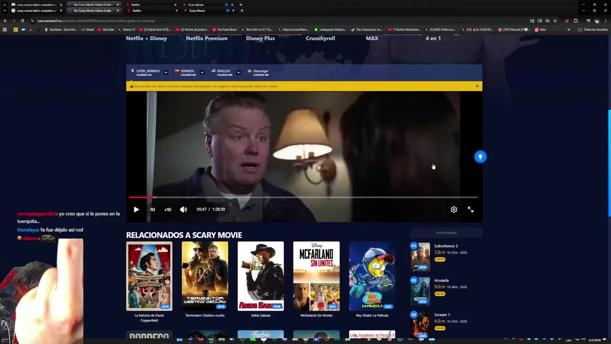Click the Disney Plus plan
611x344 pixels.
260,38
